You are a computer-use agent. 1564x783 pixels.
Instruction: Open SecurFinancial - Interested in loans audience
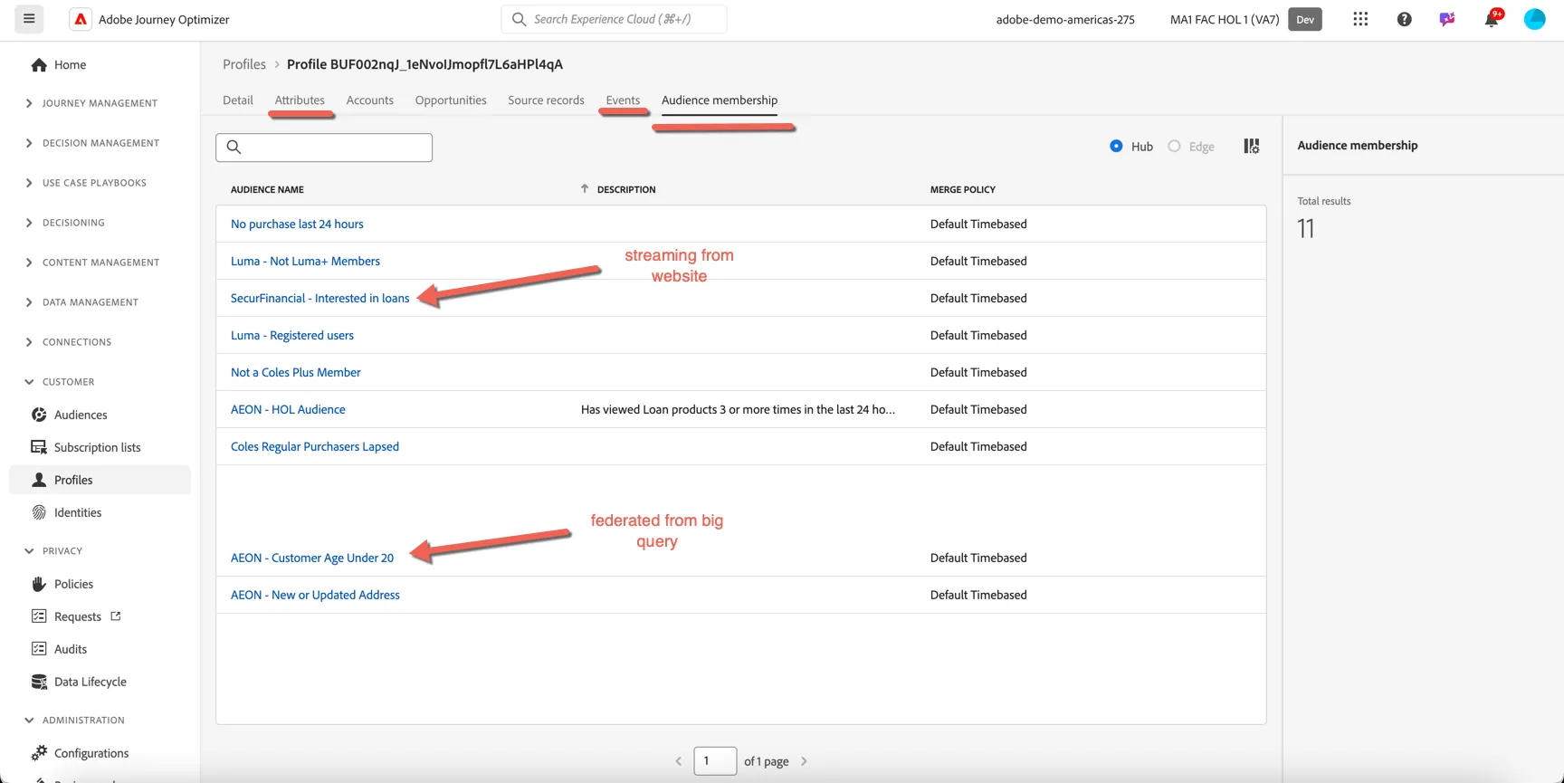[319, 298]
